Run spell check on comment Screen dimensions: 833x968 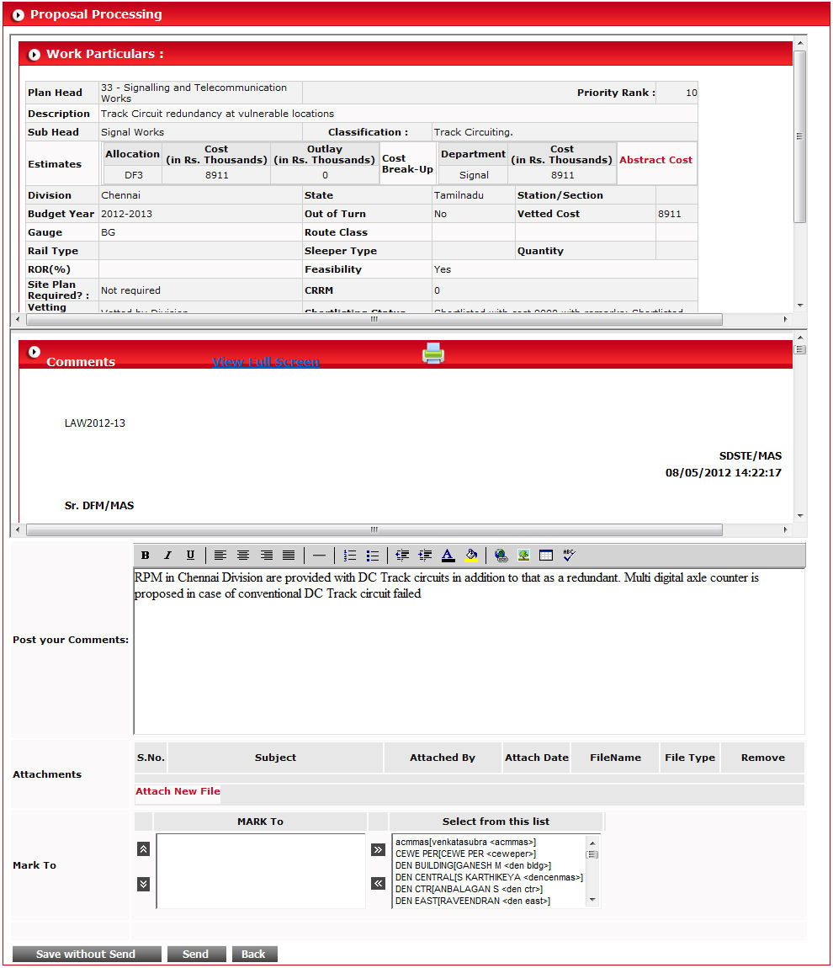(569, 556)
